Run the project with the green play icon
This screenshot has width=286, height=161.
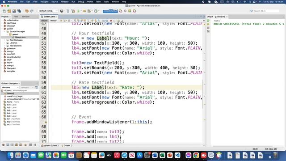coord(79,11)
